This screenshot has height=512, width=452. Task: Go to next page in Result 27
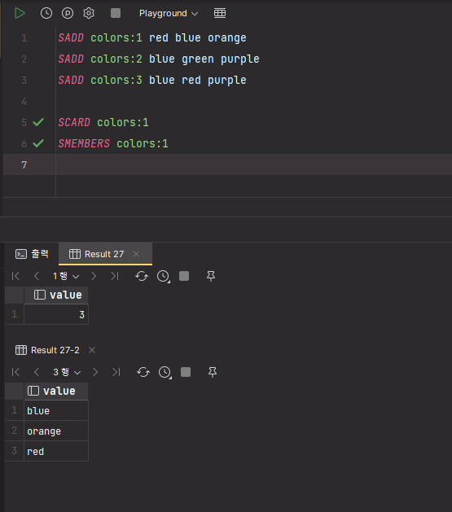tap(94, 276)
